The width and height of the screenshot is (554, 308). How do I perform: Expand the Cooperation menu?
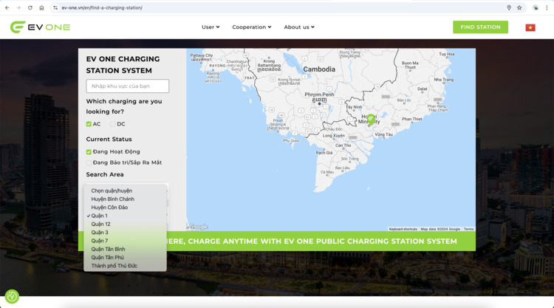252,27
